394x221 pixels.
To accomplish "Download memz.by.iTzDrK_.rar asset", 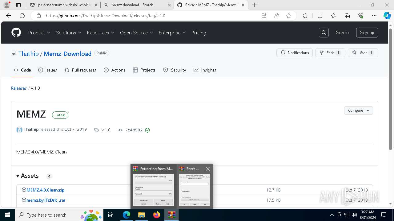I will click(x=46, y=200).
